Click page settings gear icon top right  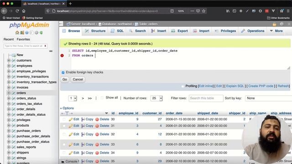coord(282,24)
